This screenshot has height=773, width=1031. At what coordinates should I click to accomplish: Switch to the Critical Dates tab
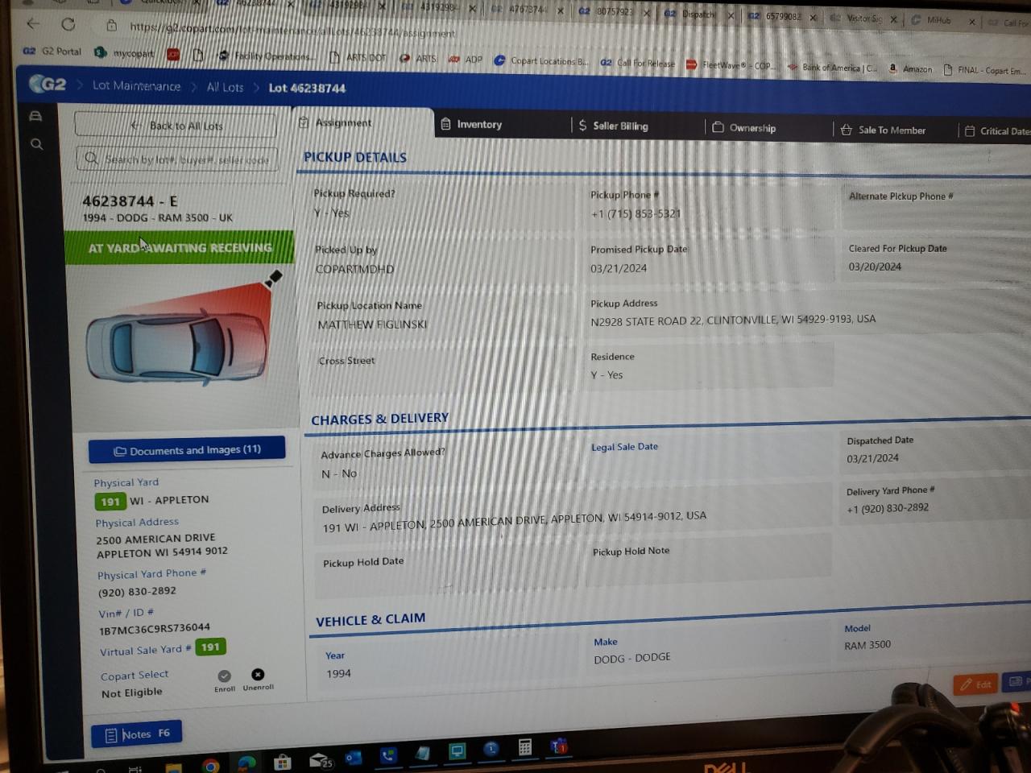tap(997, 131)
